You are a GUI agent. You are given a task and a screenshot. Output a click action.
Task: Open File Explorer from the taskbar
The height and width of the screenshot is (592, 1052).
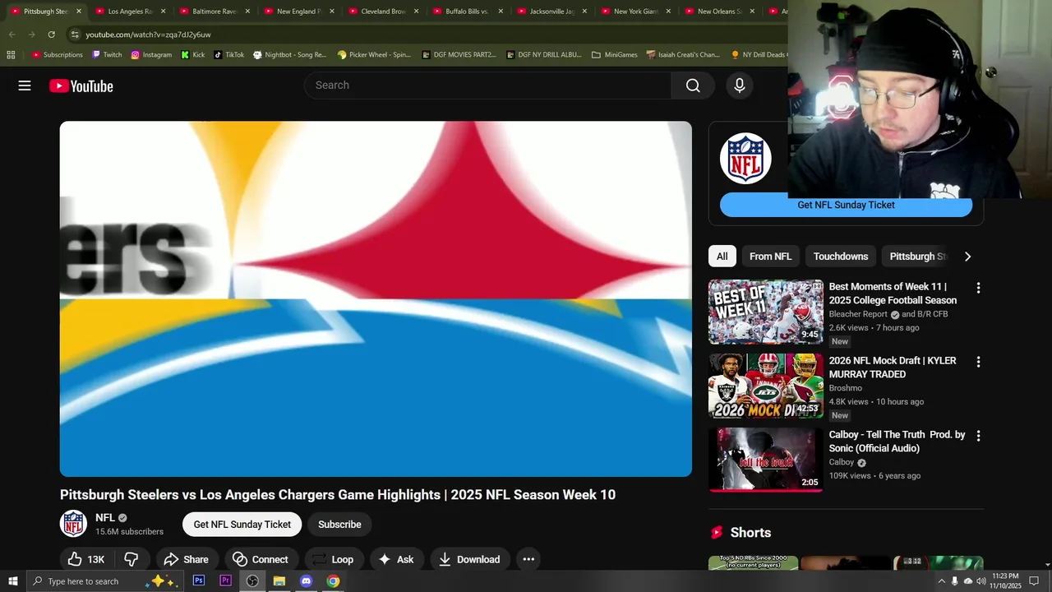(279, 581)
